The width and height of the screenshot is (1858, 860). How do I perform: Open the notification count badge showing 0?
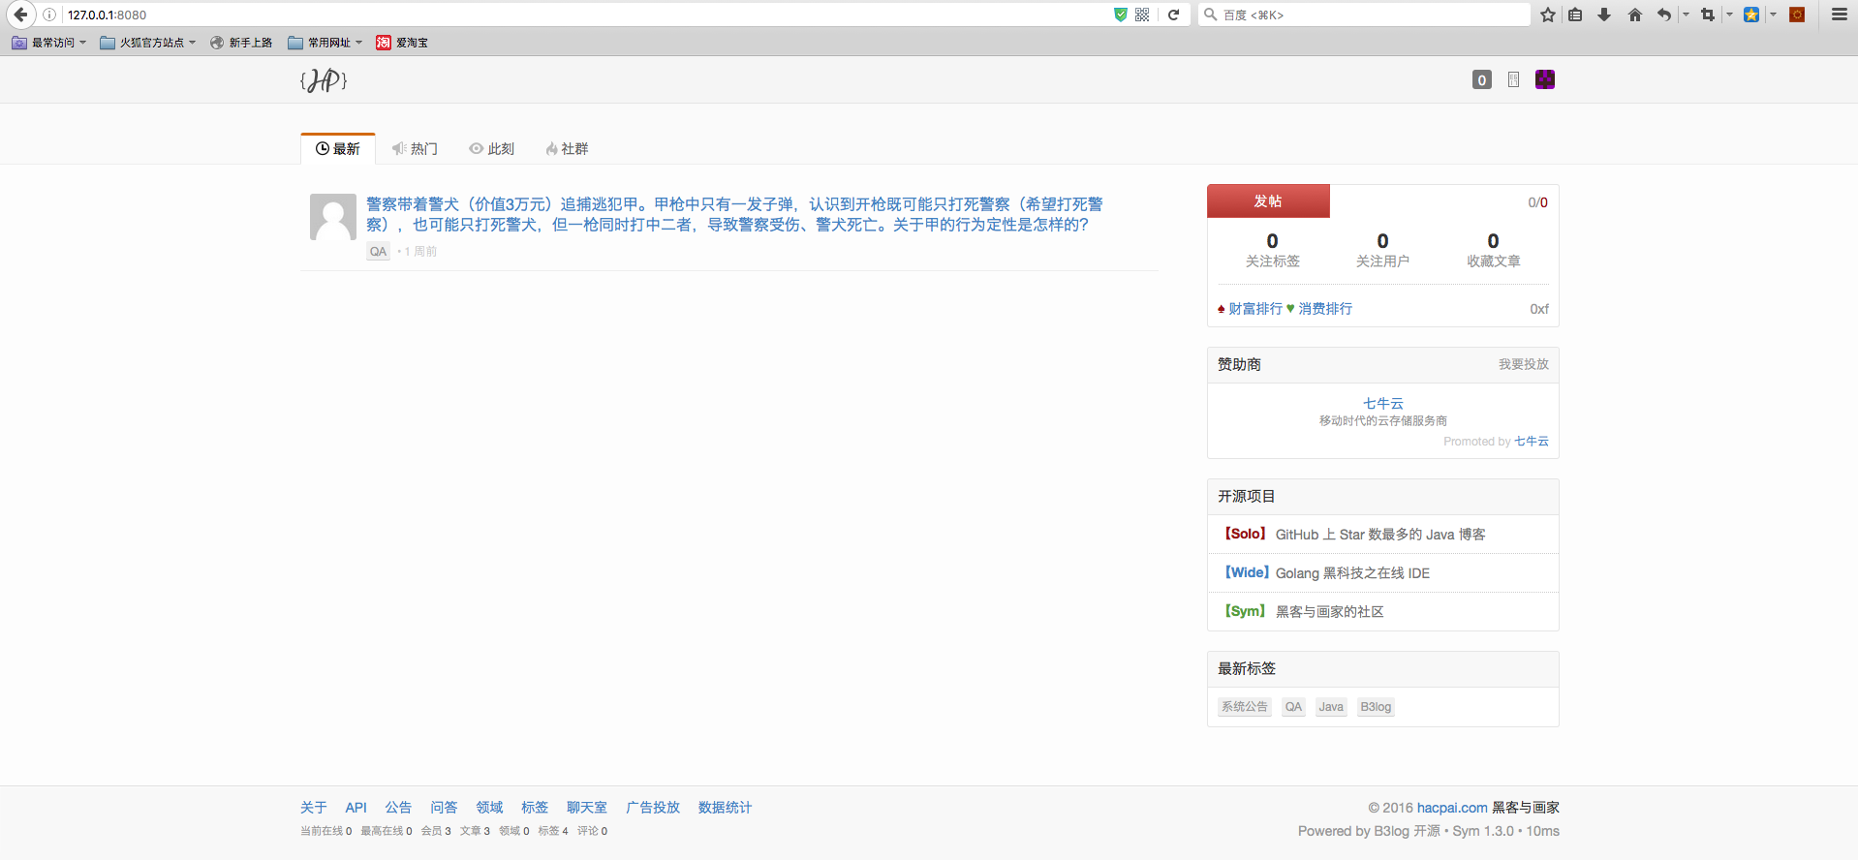point(1482,79)
